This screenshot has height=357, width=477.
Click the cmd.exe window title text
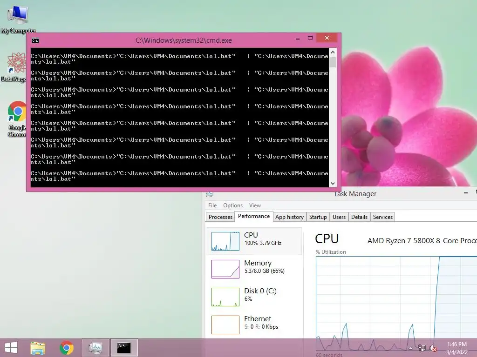pyautogui.click(x=184, y=40)
